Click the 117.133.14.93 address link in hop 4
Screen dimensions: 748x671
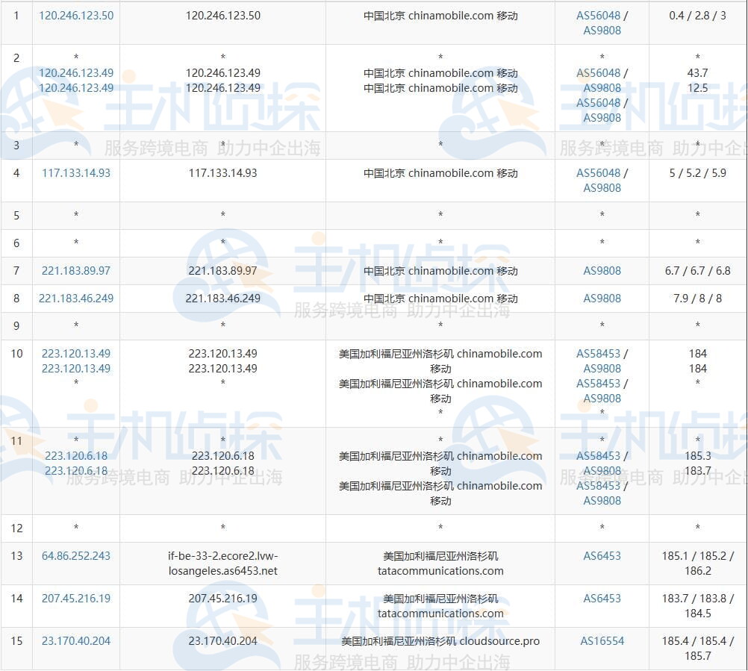75,173
